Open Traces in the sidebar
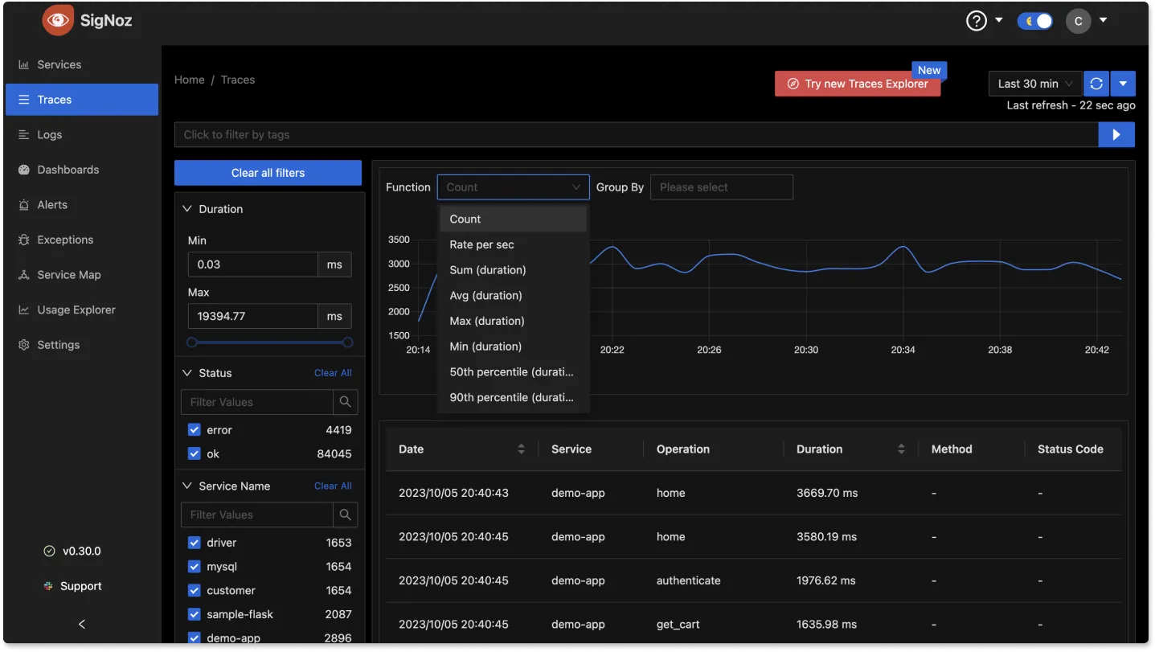Screen dimensions: 1155x652 pyautogui.click(x=82, y=100)
